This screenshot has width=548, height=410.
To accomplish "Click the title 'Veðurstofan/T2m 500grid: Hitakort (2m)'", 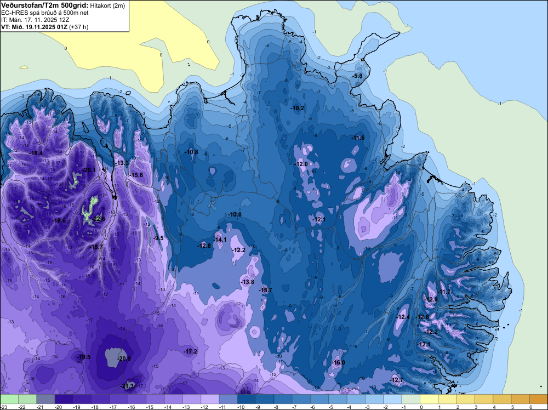I will 62,5.
